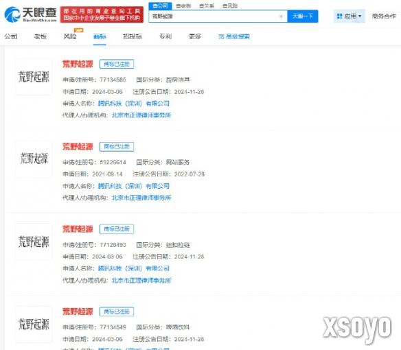Open trademark thumbnail for registration 59226614
Image resolution: width=401 pixels, height=350 pixels.
pos(34,159)
